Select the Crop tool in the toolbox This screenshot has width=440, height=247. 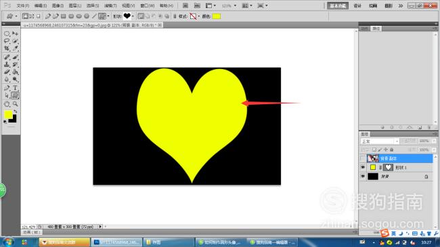click(x=7, y=49)
